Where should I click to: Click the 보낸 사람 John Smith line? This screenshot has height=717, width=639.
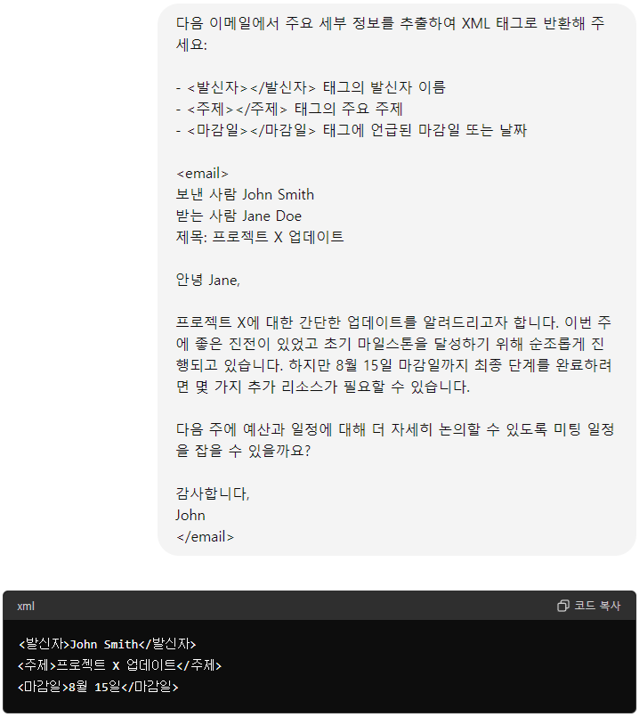[245, 194]
